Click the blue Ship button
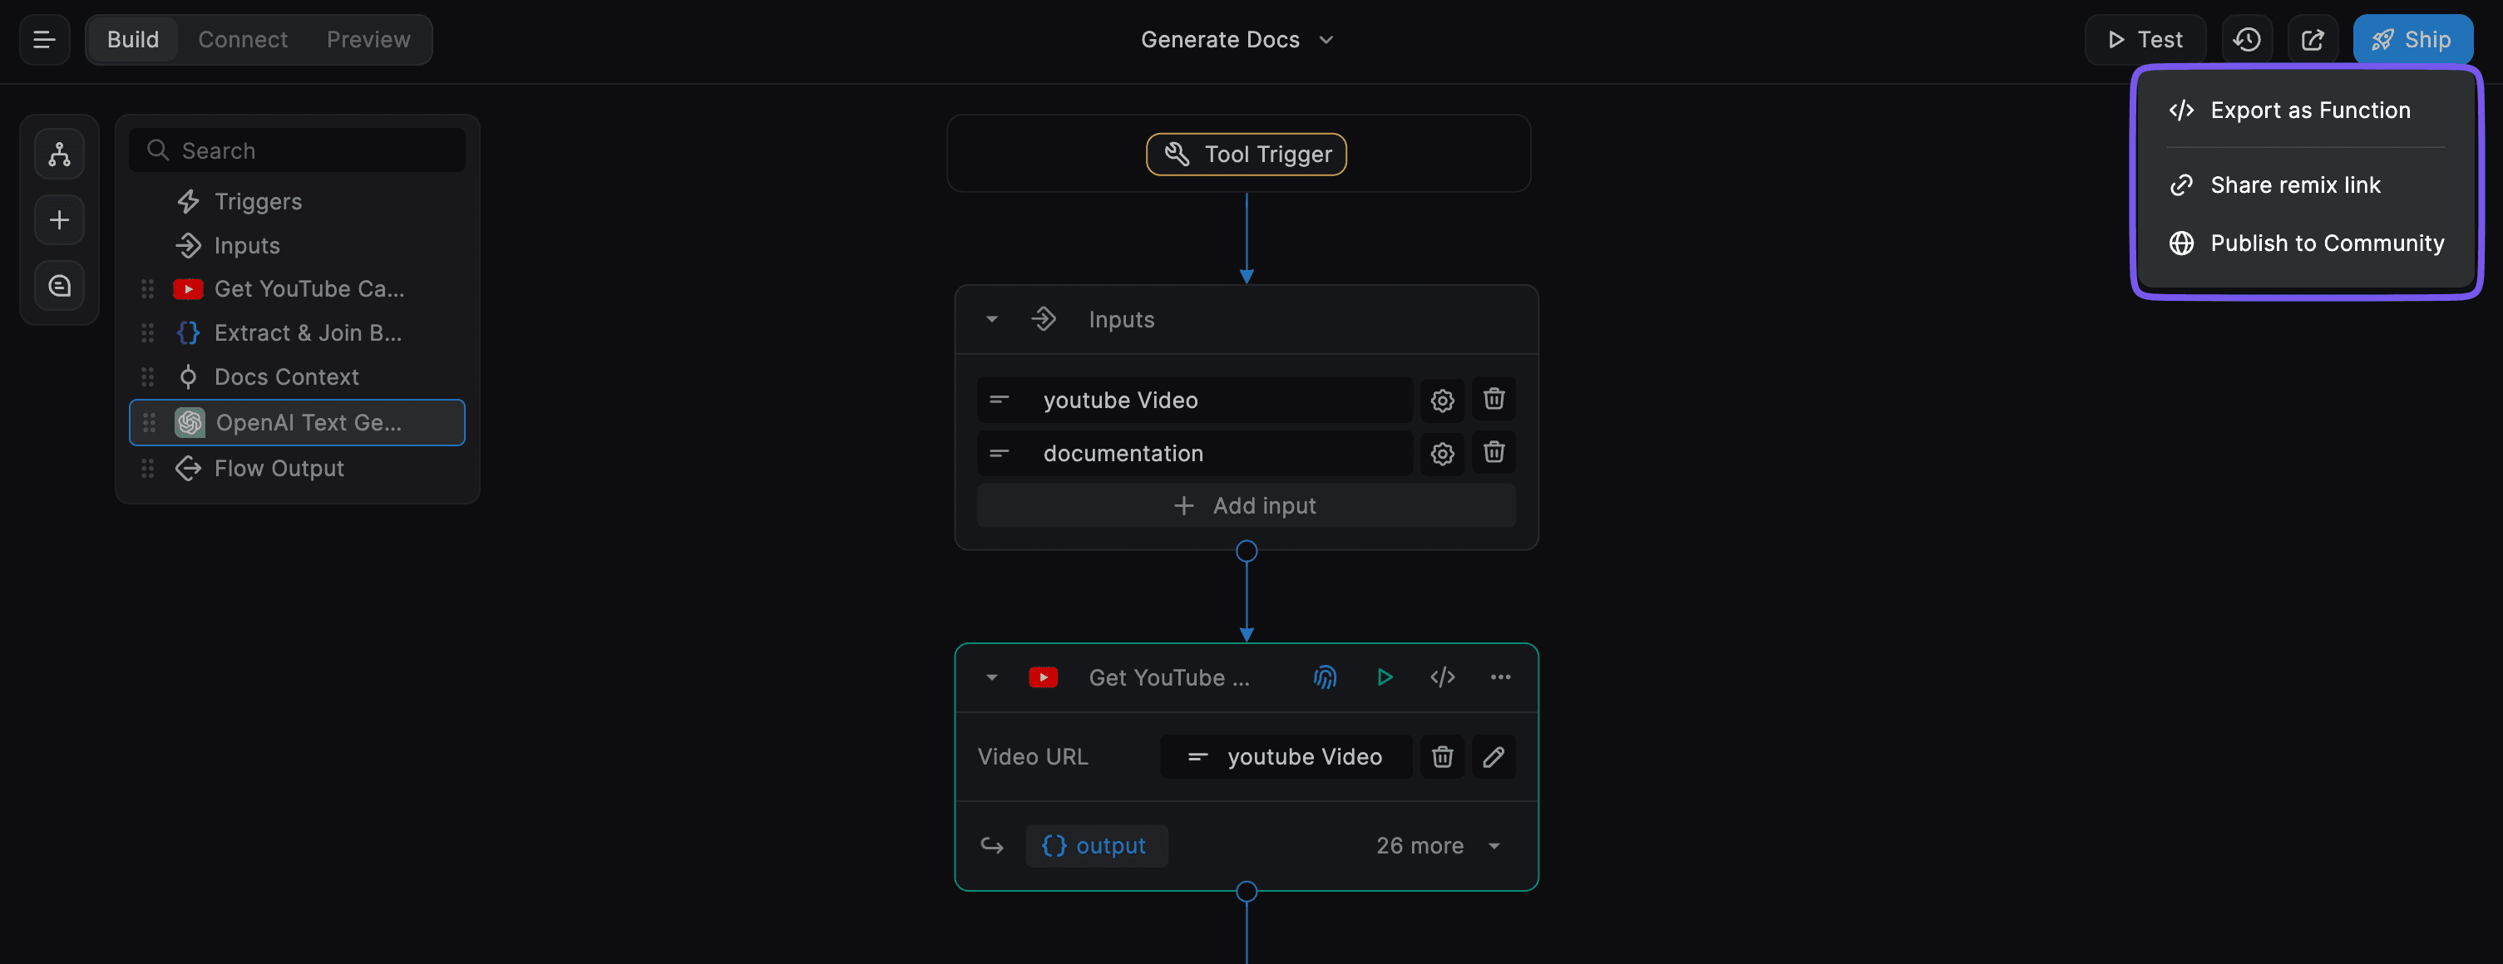The image size is (2503, 964). click(2412, 40)
